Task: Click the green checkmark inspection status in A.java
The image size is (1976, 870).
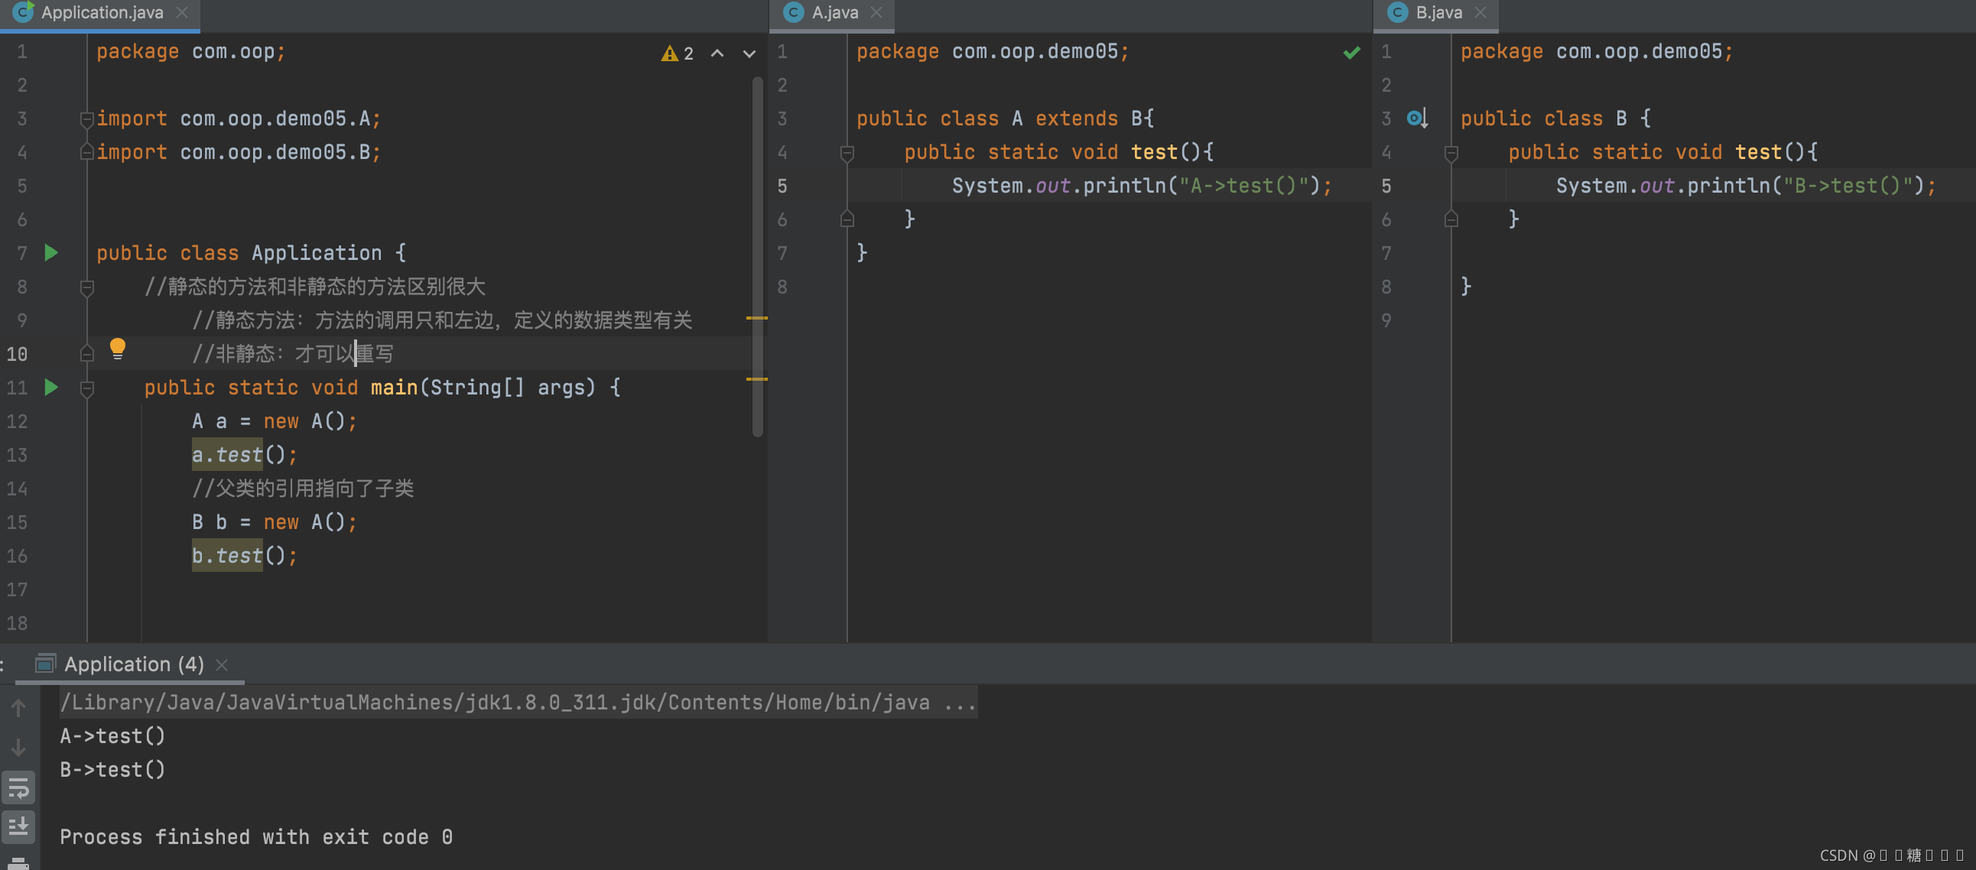Action: pos(1351,52)
